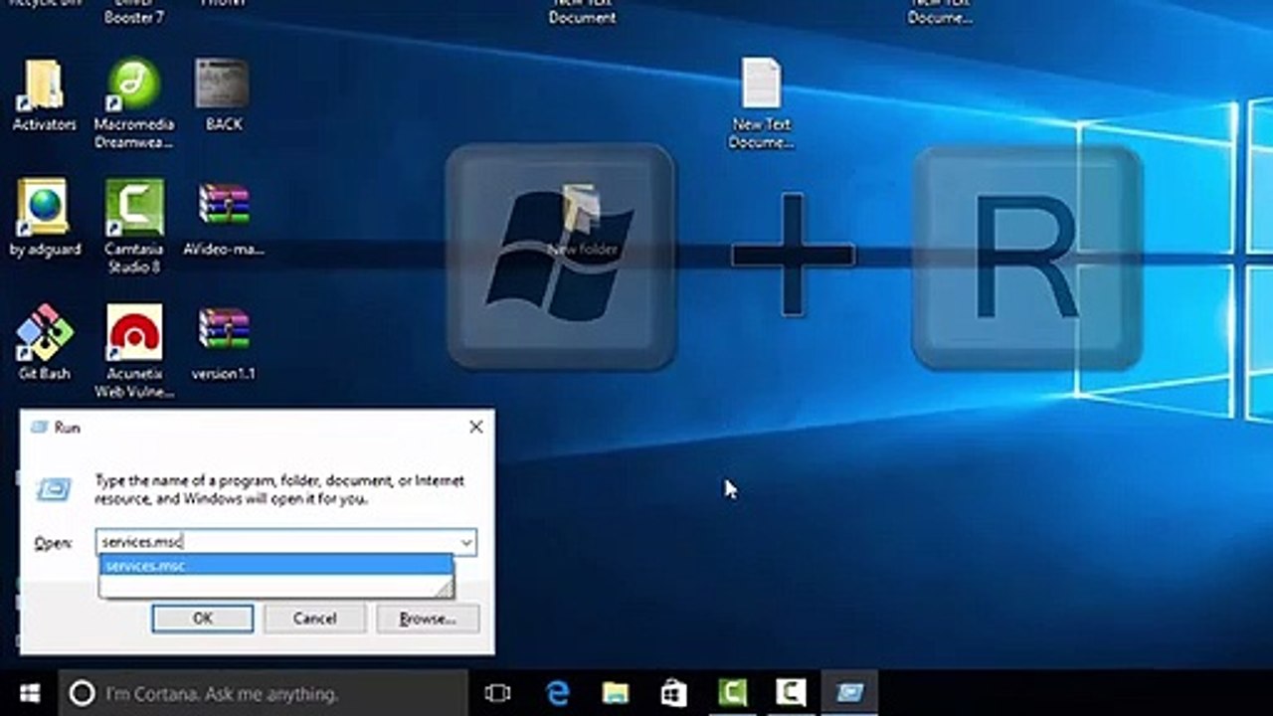
Task: Switch to the green Camtasia taskbar app
Action: [733, 693]
